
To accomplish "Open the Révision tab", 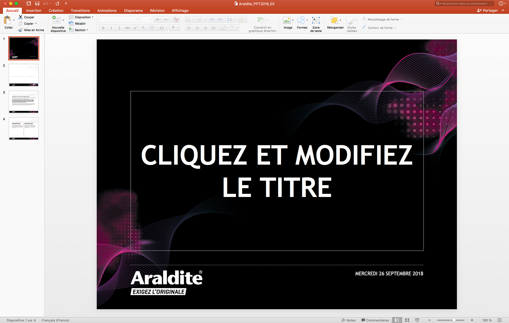I will coord(157,11).
